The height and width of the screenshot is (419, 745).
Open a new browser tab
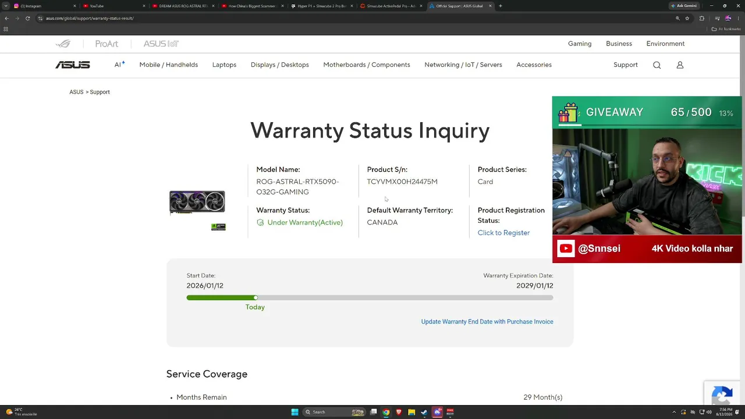(x=501, y=6)
